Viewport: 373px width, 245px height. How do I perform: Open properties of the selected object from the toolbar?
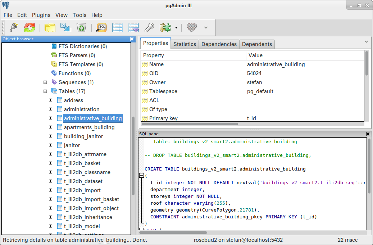[50, 28]
